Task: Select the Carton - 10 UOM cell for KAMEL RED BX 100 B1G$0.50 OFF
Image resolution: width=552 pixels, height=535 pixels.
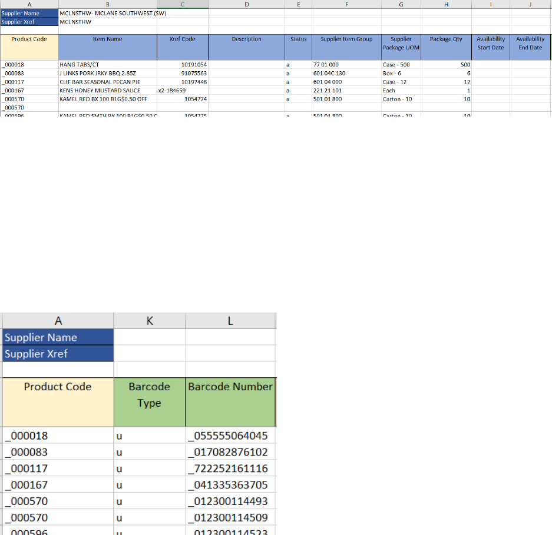Action: point(401,99)
